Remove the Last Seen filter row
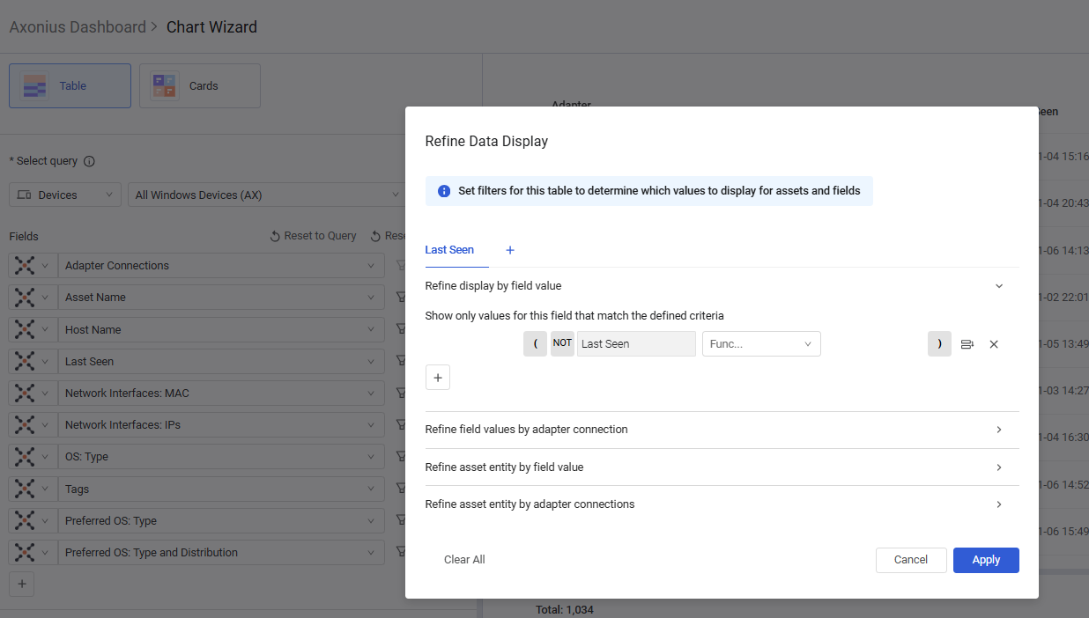This screenshot has height=618, width=1089. (994, 344)
